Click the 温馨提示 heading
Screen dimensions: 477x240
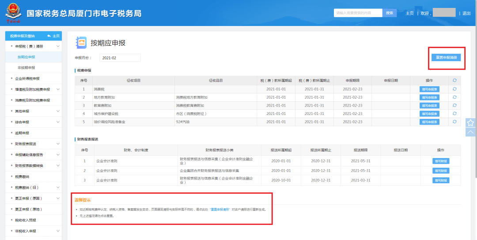tap(83, 200)
